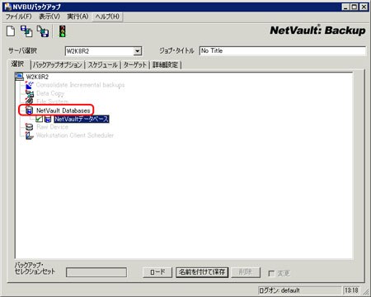Click the Raw Device plugin icon
Viewport: 371px width, 297px height.
pos(29,127)
